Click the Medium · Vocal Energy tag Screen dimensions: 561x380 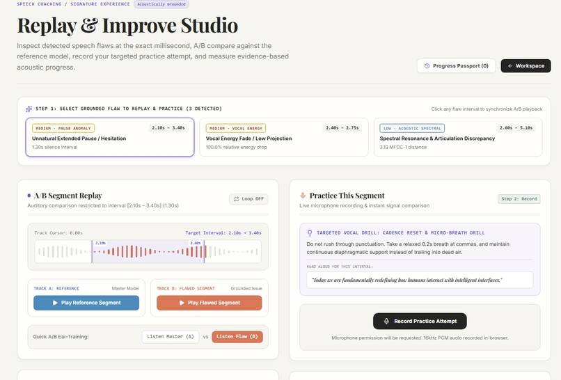click(x=236, y=128)
